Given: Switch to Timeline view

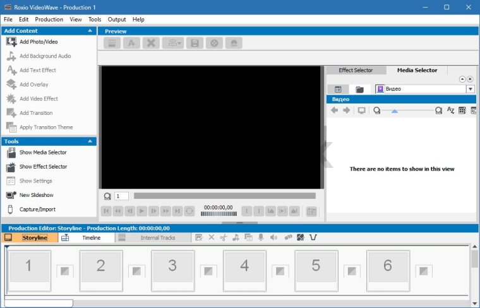Looking at the screenshot, I should pos(92,238).
